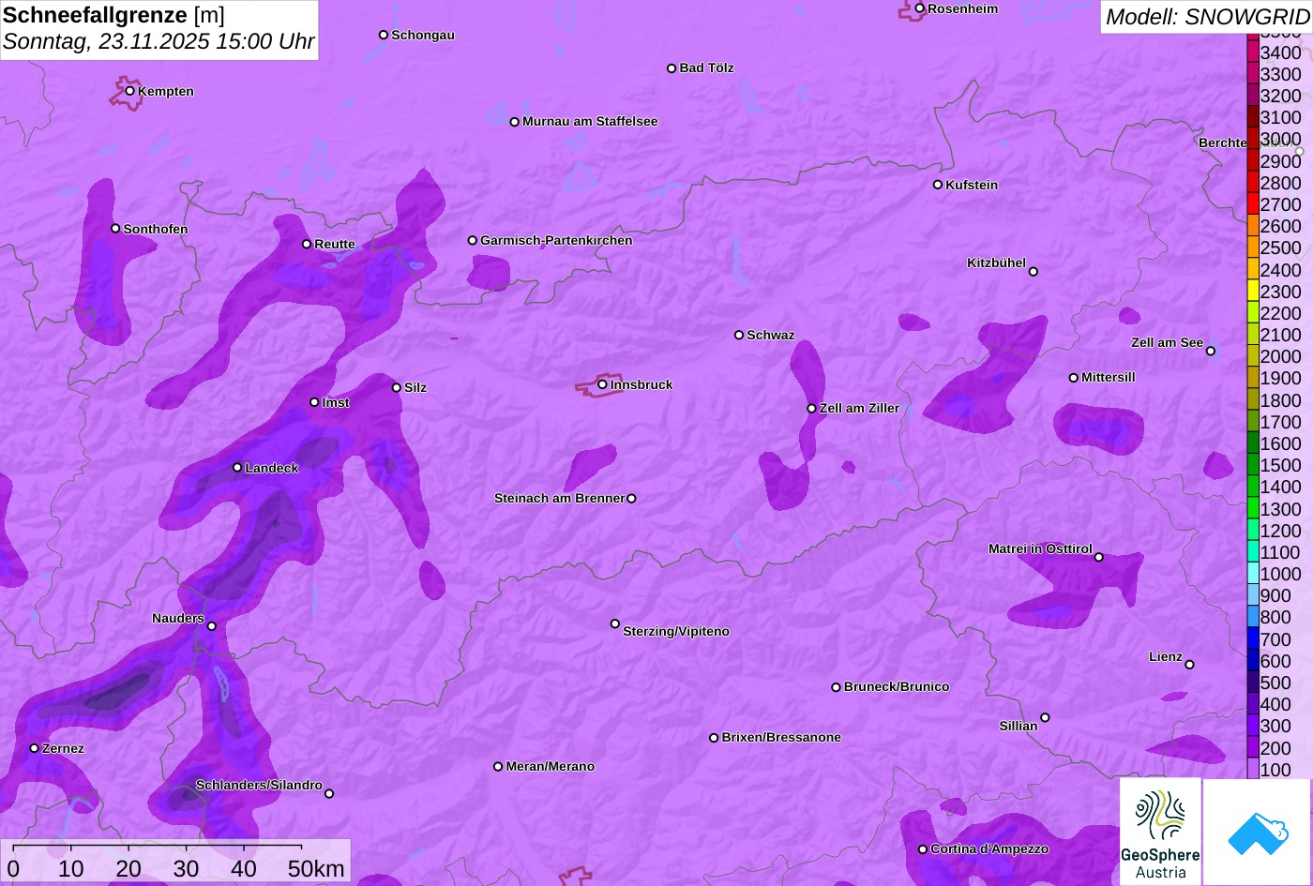The image size is (1313, 886).
Task: Select the Meran/Merano label
Action: tap(551, 766)
